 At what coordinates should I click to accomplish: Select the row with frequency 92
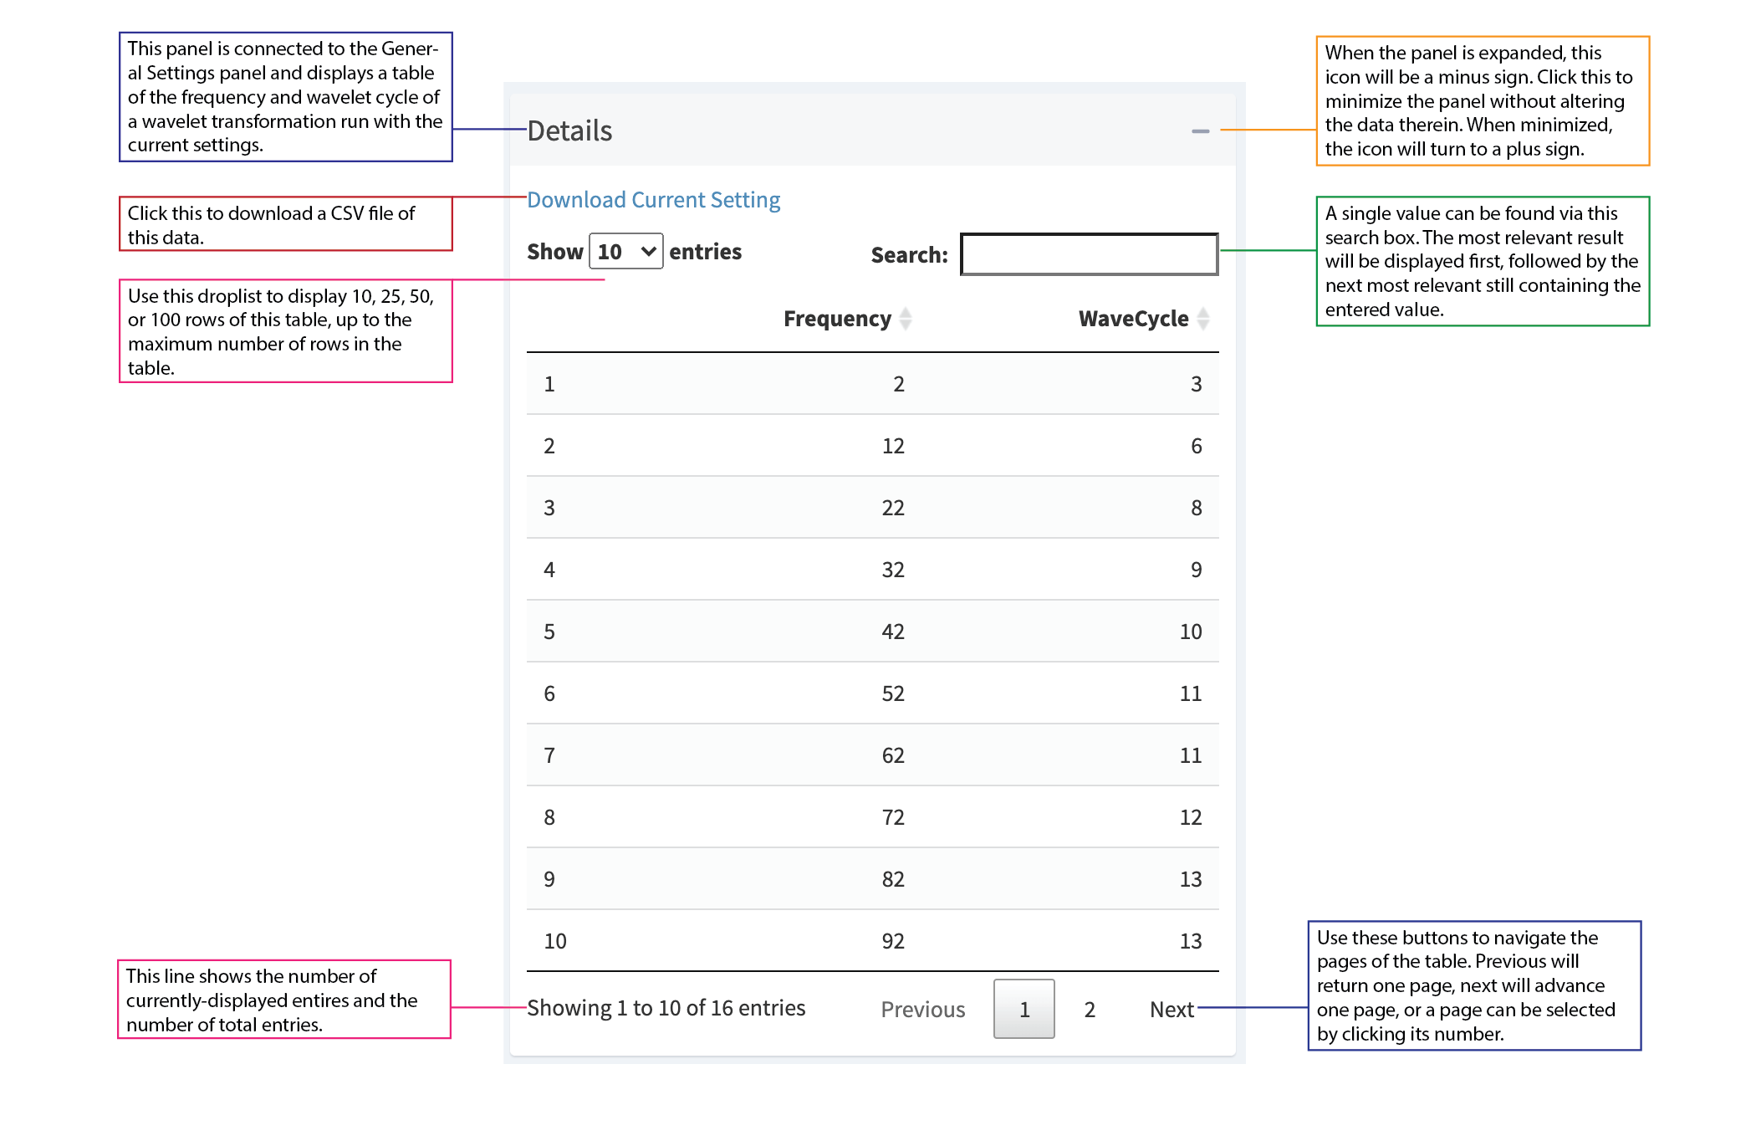872,941
